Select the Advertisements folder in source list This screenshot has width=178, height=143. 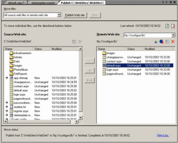point(21,53)
